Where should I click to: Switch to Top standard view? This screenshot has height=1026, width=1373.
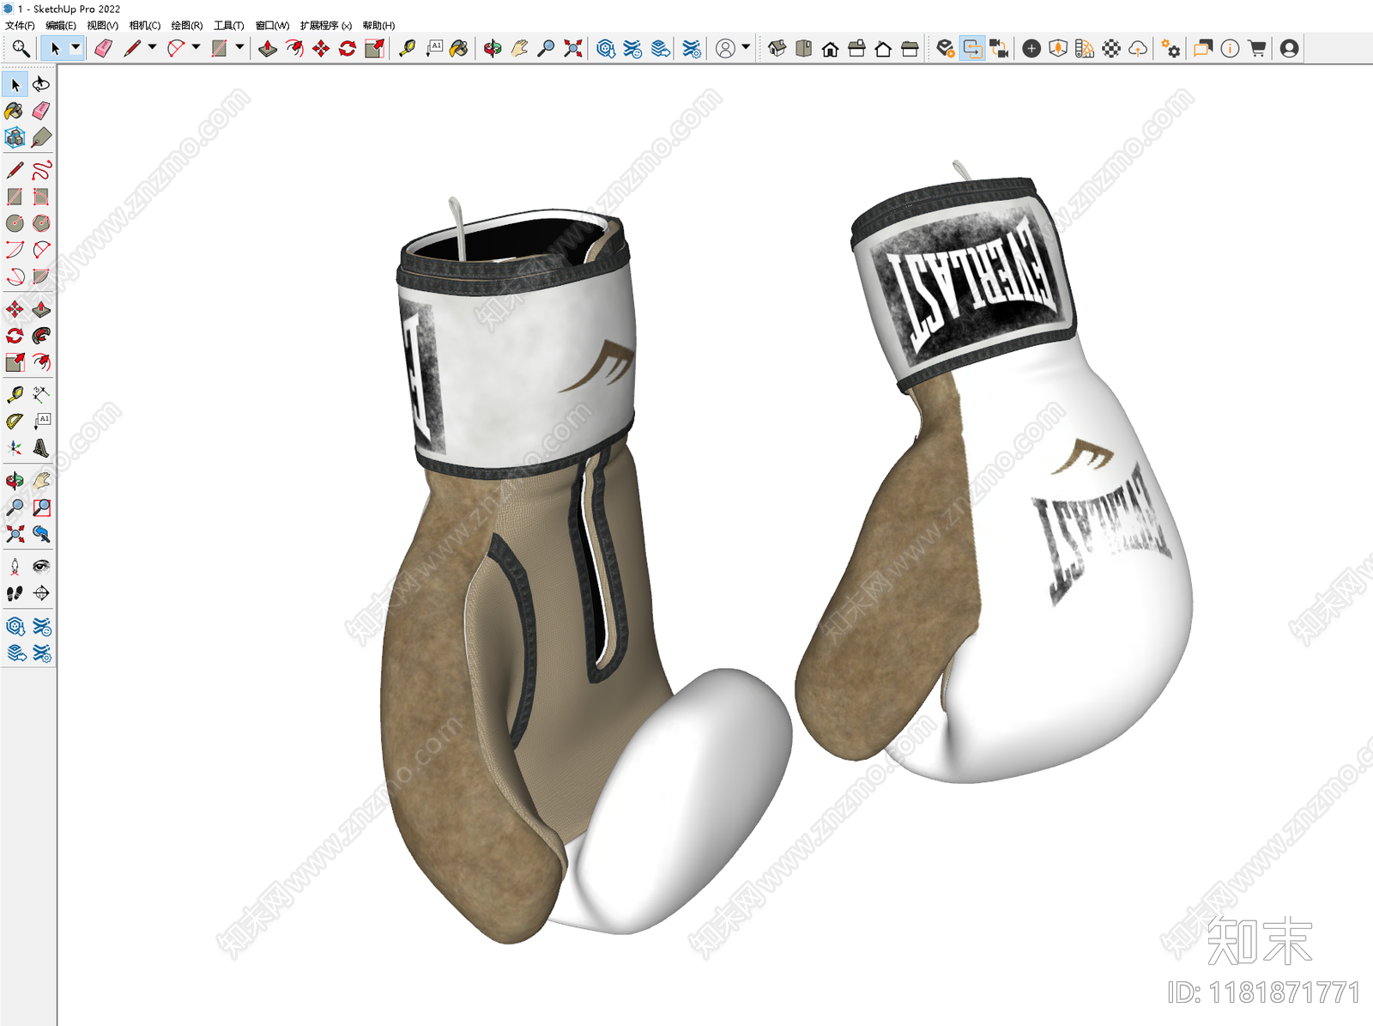tap(803, 49)
